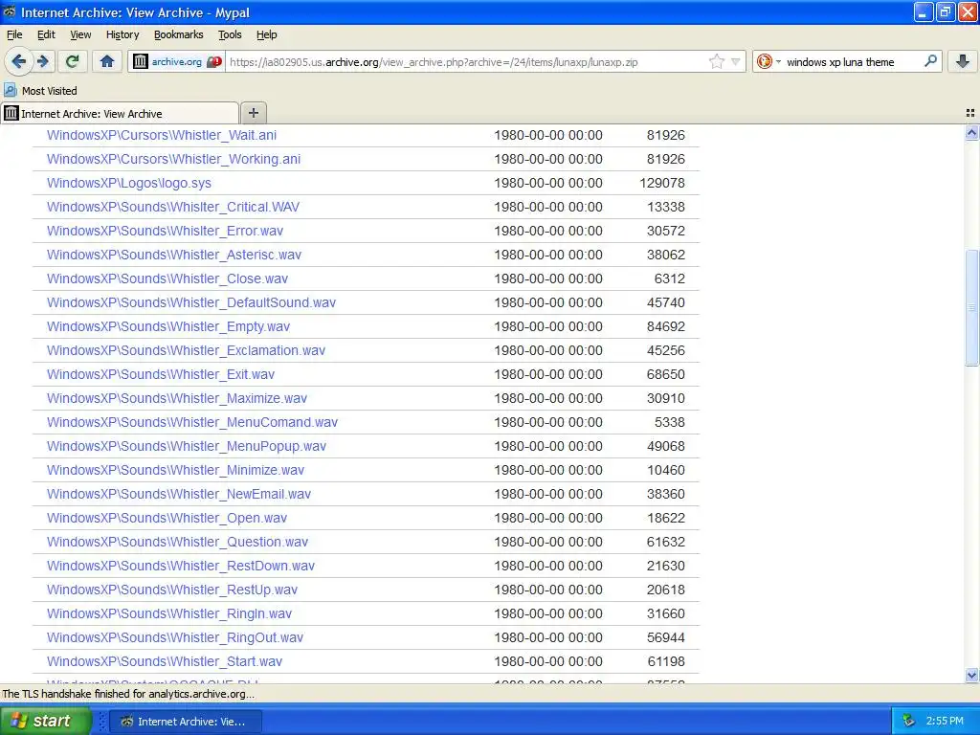Viewport: 980px width, 735px height.
Task: Click the Internet Archive taskbar button
Action: pyautogui.click(x=186, y=722)
